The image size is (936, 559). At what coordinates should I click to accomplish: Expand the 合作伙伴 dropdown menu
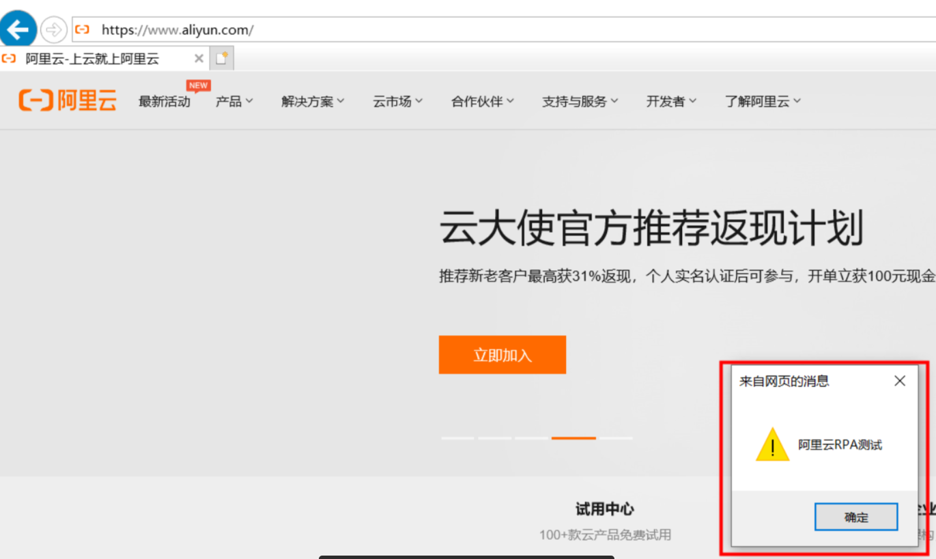(482, 102)
